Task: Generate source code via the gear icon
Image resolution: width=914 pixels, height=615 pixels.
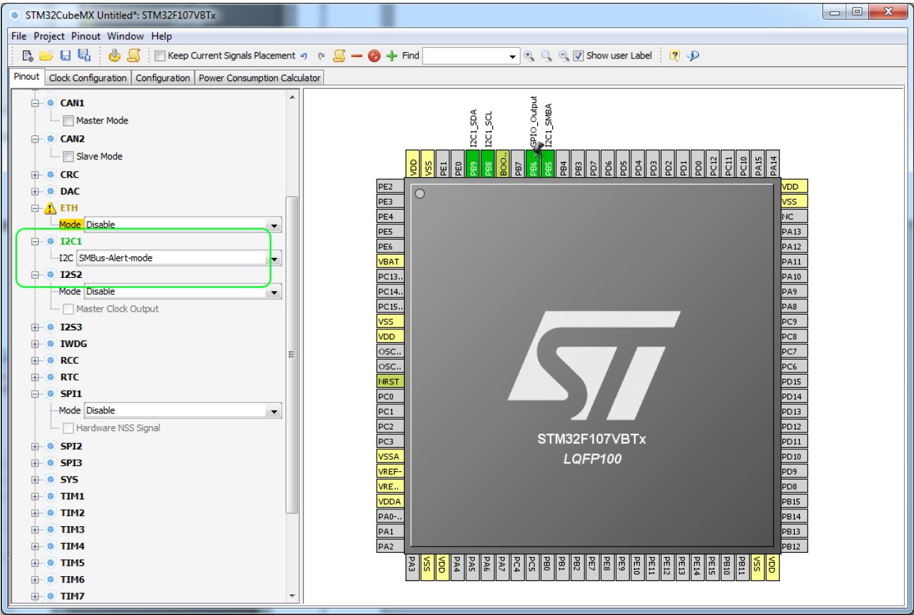Action: pyautogui.click(x=115, y=56)
